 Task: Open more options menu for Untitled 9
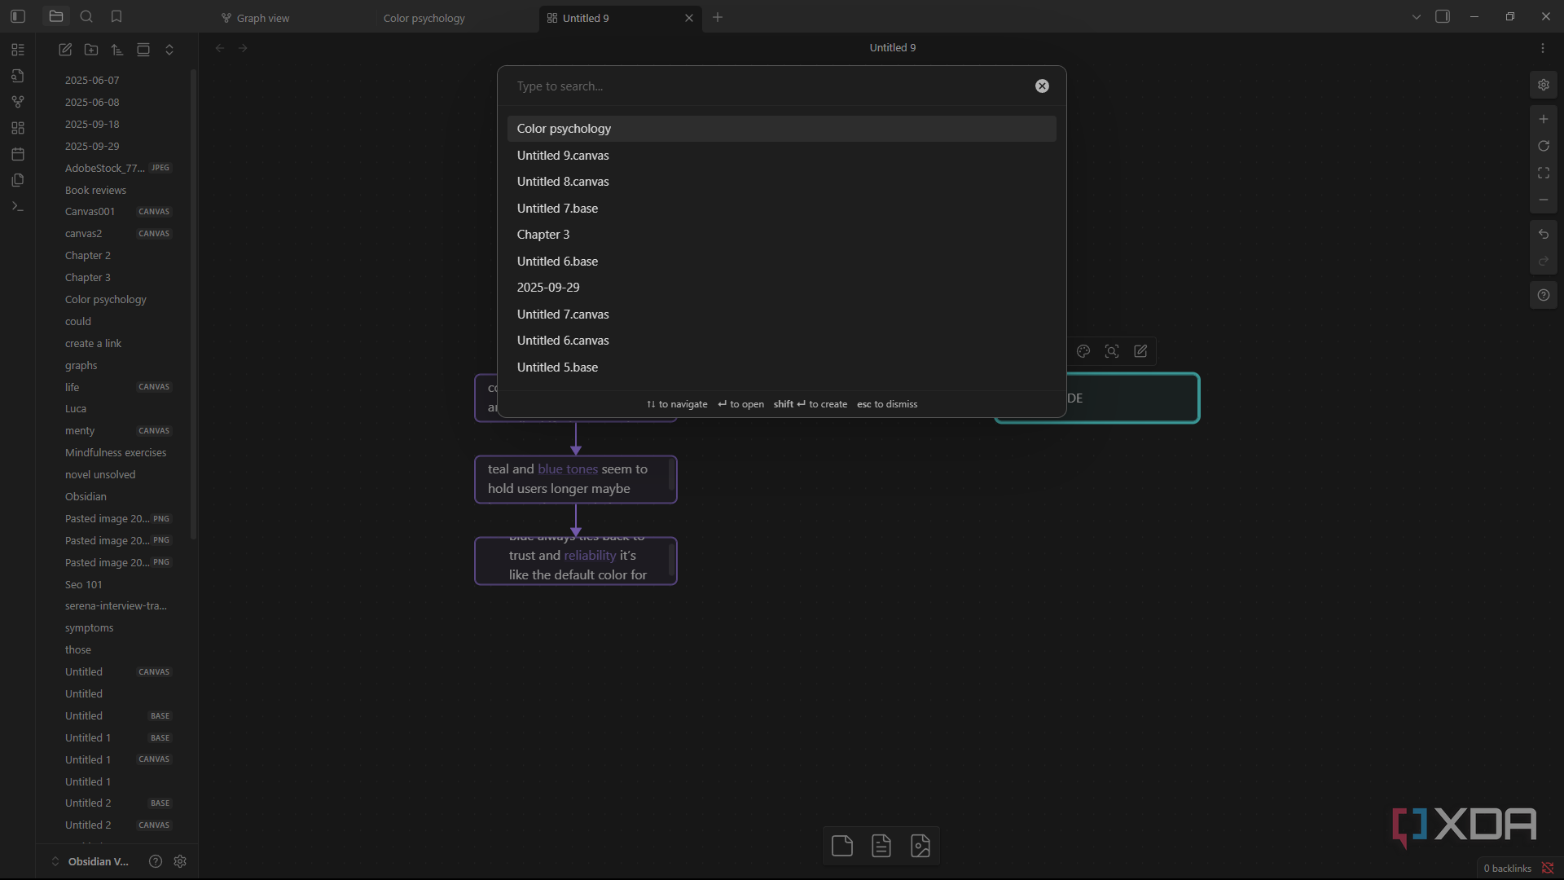tap(1543, 48)
